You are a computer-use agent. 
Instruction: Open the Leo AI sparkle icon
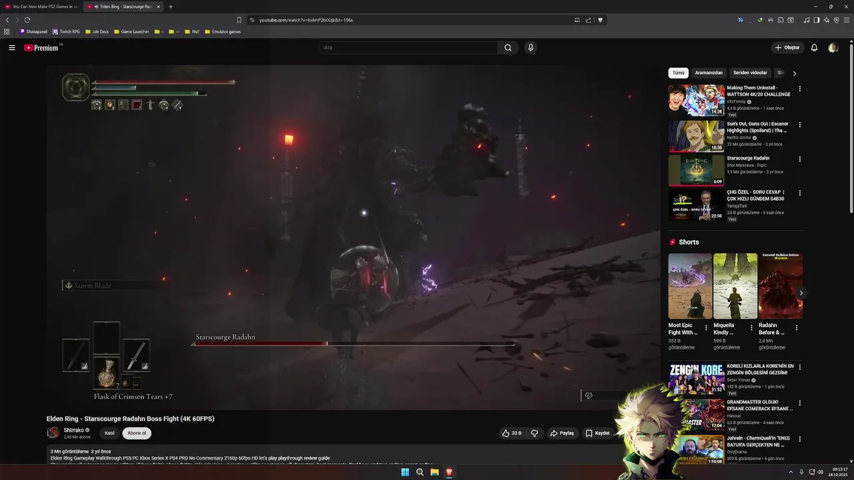(827, 20)
